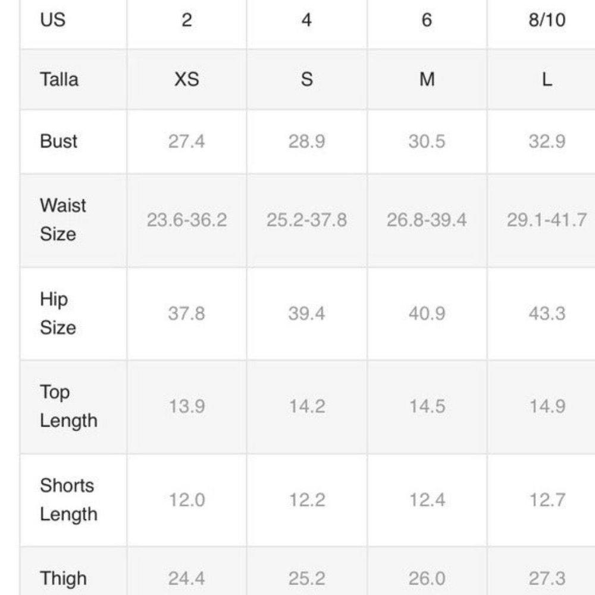Select the Thigh row label
The width and height of the screenshot is (595, 595).
(64, 578)
